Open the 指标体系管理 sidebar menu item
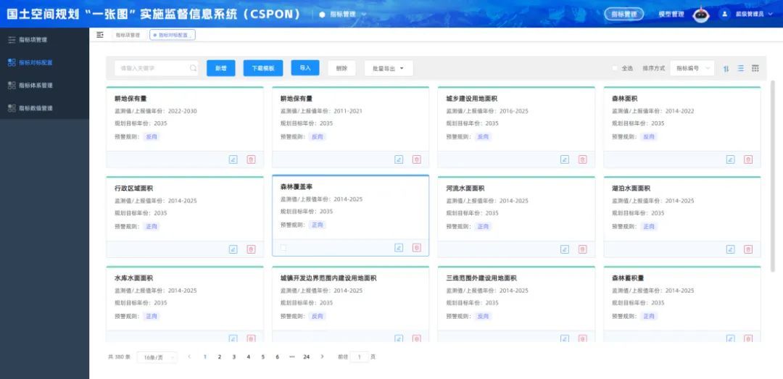Image resolution: width=783 pixels, height=379 pixels. point(36,86)
